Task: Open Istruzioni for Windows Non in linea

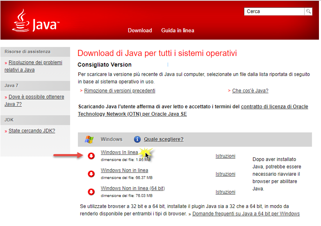Action: [x=225, y=174]
